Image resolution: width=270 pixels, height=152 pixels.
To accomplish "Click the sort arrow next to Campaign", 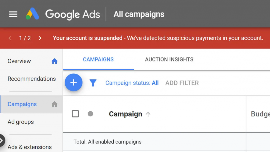I will [148, 114].
